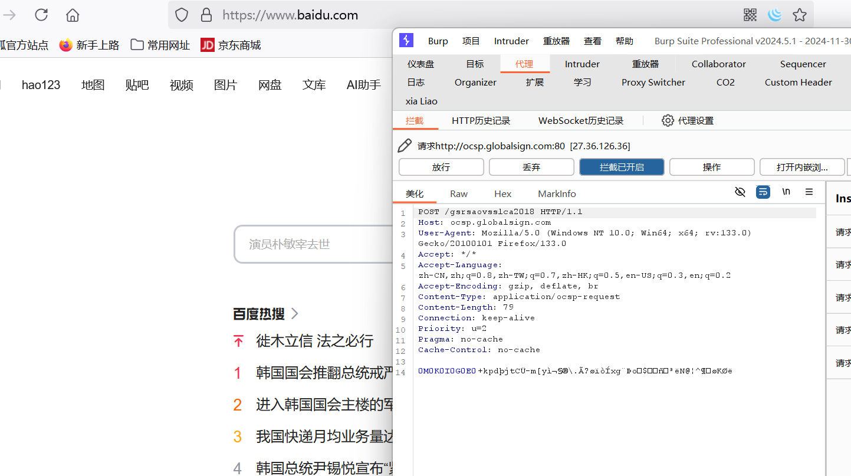This screenshot has width=851, height=476.
Task: Open the xia Liao tab
Action: (422, 101)
